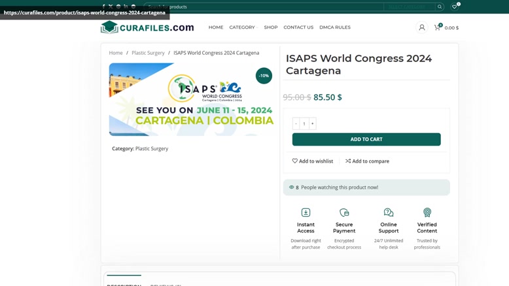Expand the Category menu
This screenshot has width=509, height=286.
(243, 27)
